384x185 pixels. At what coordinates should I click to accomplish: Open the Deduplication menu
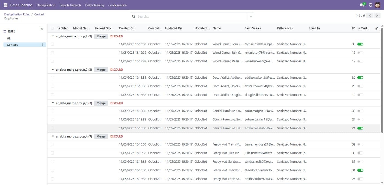[x=46, y=5]
